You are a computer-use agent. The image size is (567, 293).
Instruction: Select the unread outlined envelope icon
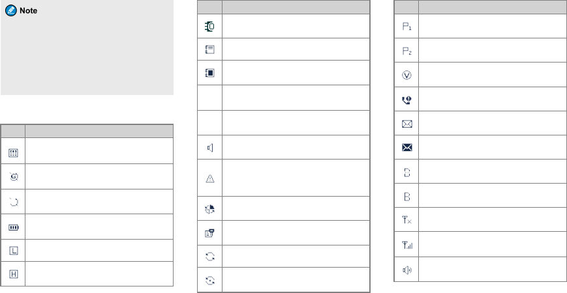[x=406, y=124]
